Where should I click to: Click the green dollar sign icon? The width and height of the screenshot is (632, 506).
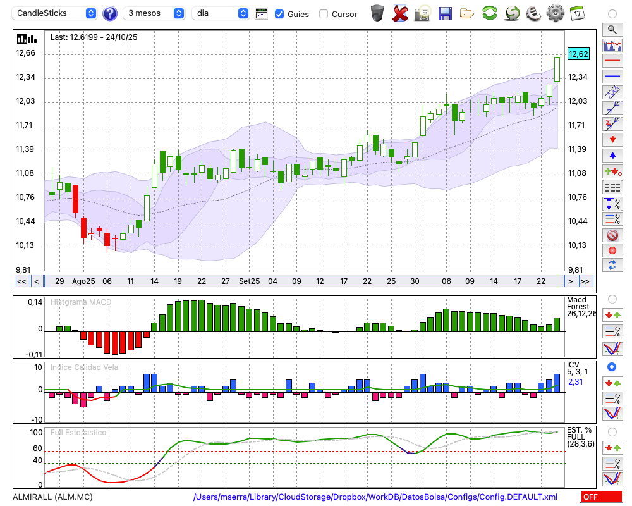[x=512, y=13]
